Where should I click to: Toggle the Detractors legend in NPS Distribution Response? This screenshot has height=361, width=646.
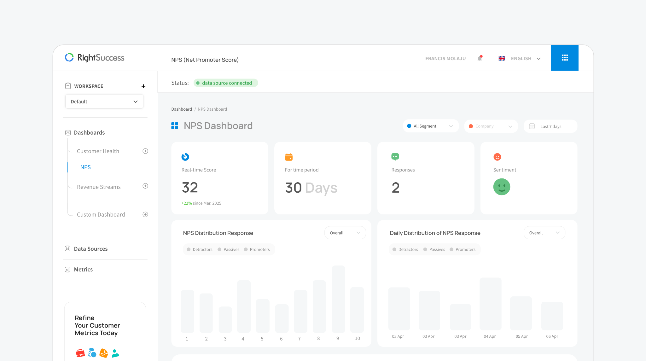pos(199,249)
